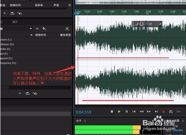The height and width of the screenshot is (135, 186).
Task: Sort by 持续时间 column in media browser
Action: click(40, 35)
